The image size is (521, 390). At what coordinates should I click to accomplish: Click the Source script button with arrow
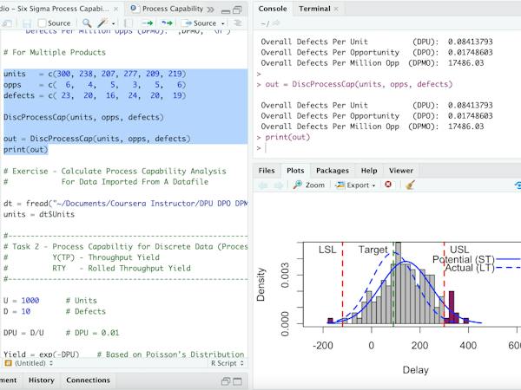(201, 23)
